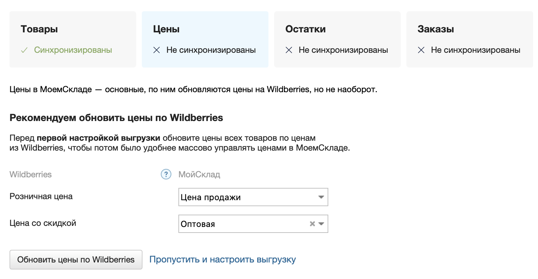Click the help question mark icon
The height and width of the screenshot is (279, 538).
coord(166,175)
